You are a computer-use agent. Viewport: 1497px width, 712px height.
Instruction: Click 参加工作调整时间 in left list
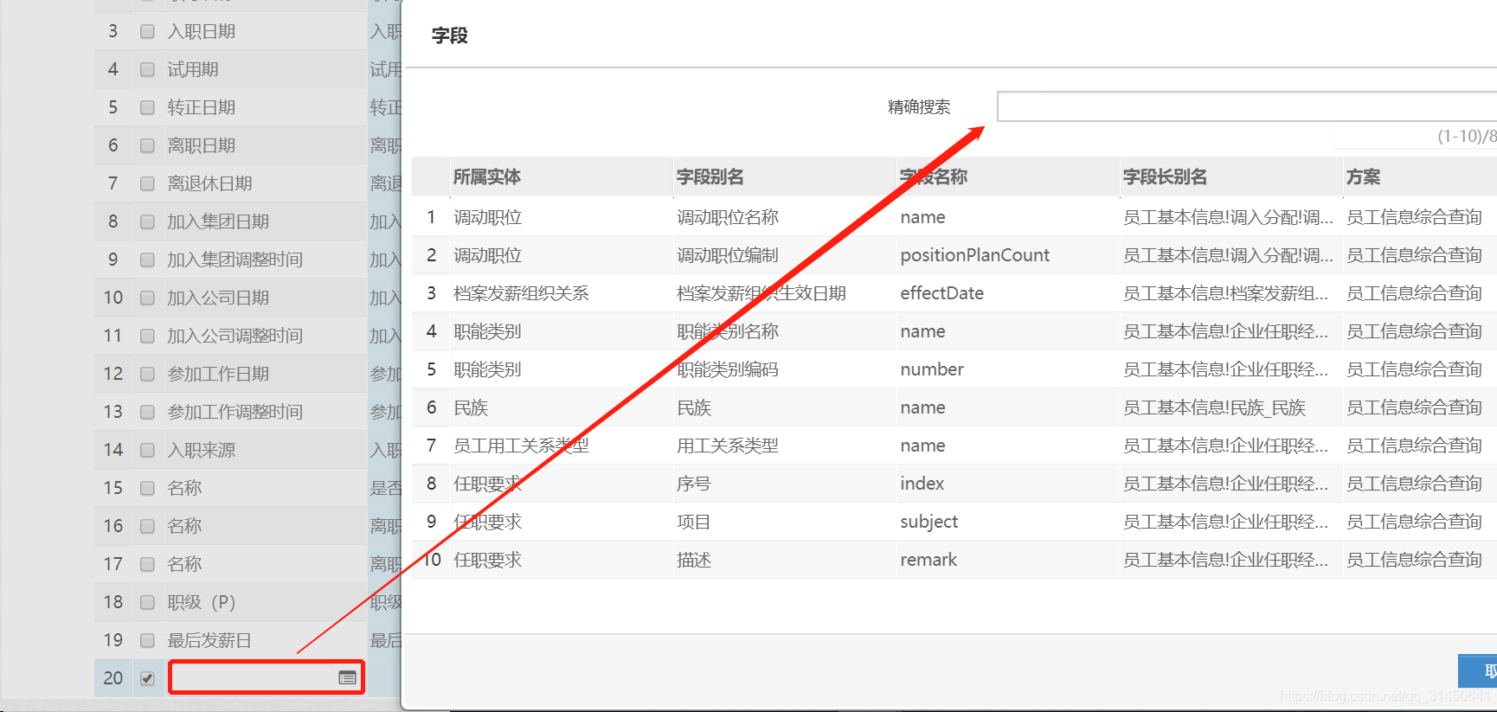click(x=235, y=412)
